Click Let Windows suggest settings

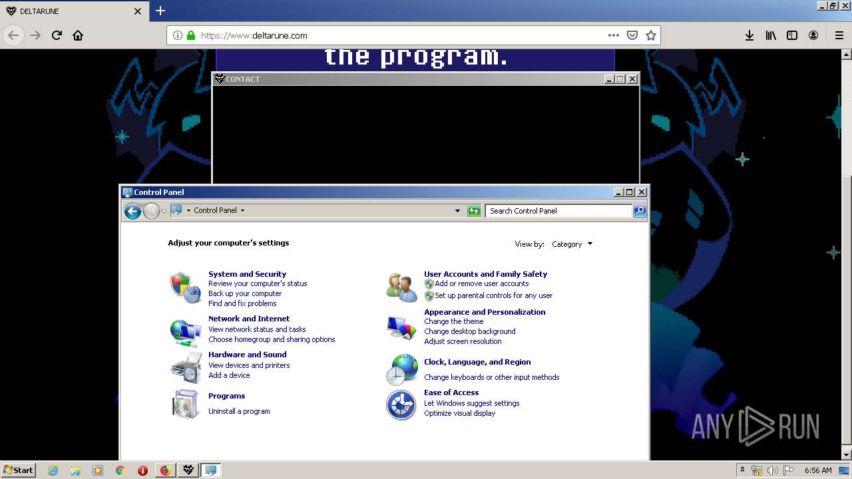472,403
